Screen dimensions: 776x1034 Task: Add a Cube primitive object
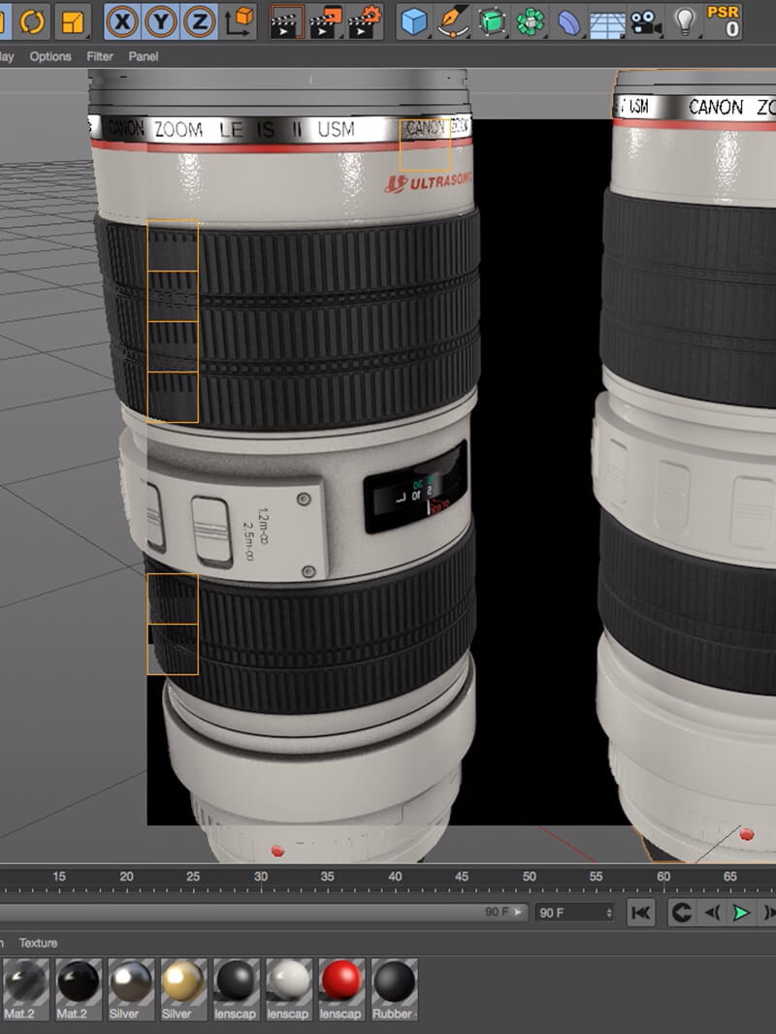415,21
